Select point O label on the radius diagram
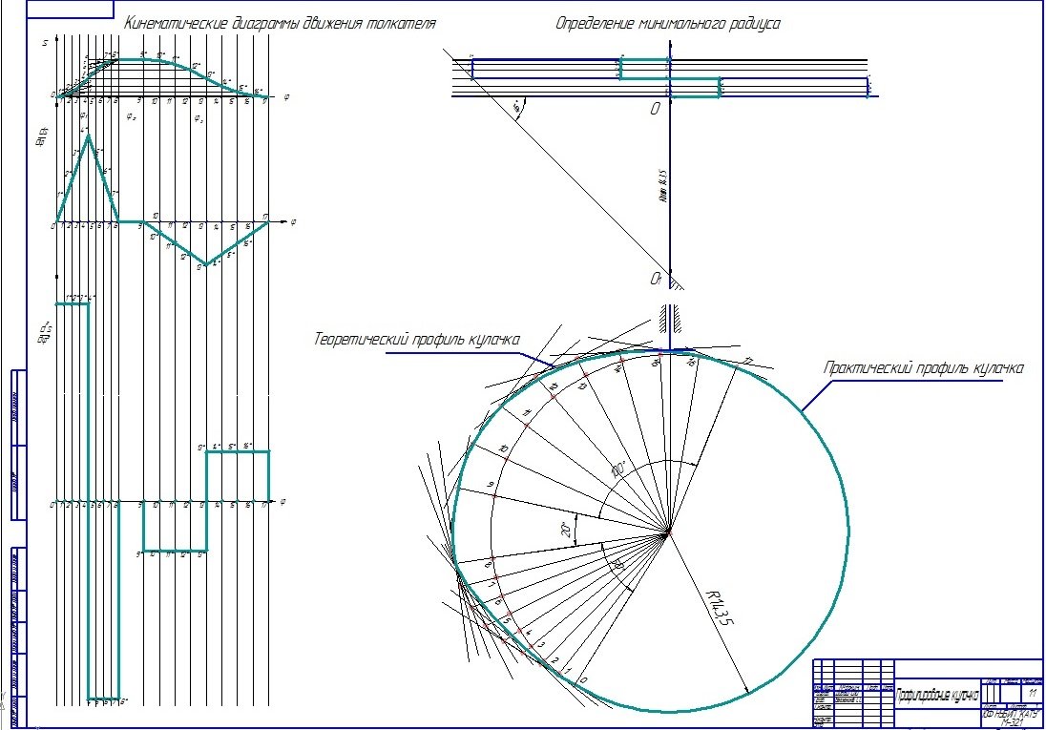 [x=655, y=110]
